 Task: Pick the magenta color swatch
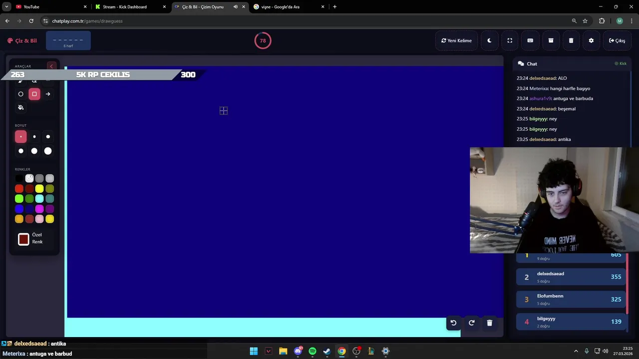point(39,209)
